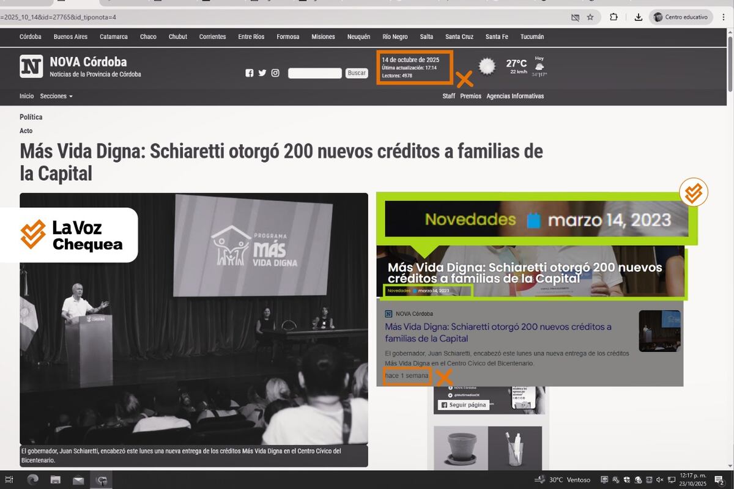Expand the Secciones dropdown menu
734x489 pixels.
56,96
